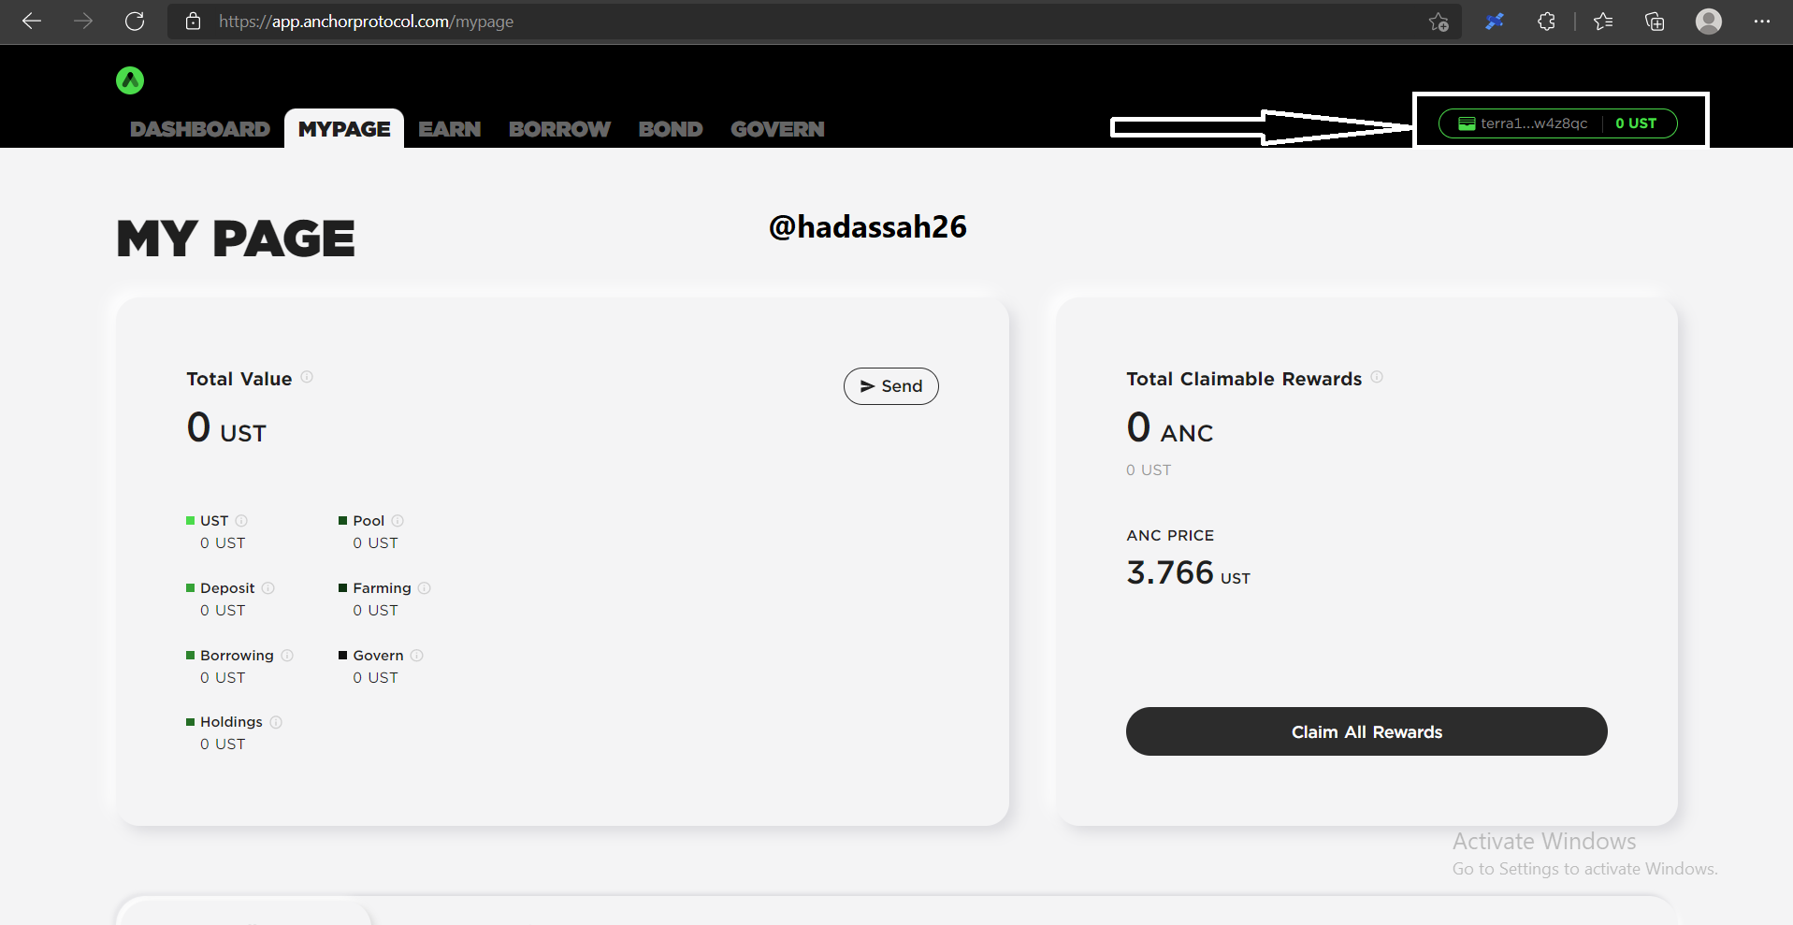Screen dimensions: 1793x925
Task: Click the Borrowing label
Action: point(237,655)
